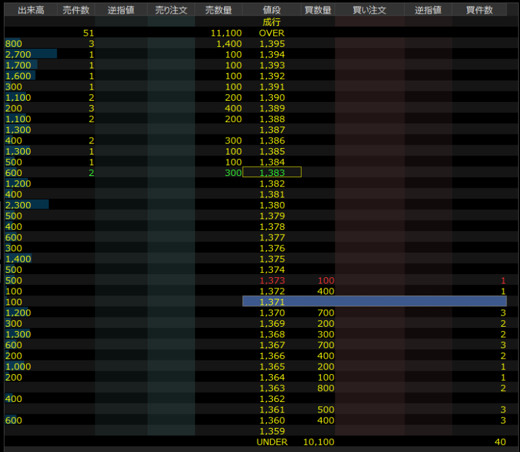Click 売り注文 cell on the 1,390 row
The image size is (520, 452).
pos(171,97)
